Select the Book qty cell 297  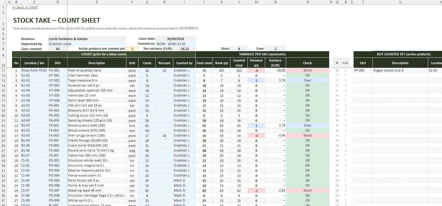pos(222,71)
